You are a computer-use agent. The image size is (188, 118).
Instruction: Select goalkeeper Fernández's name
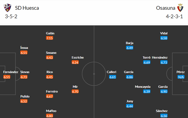(x=11, y=72)
